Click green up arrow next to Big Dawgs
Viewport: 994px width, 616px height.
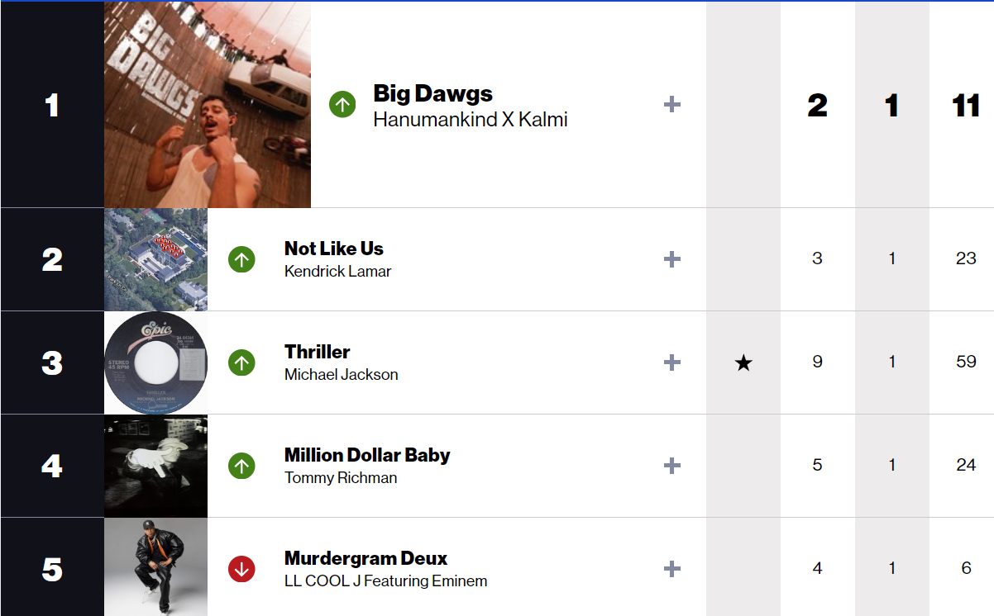click(342, 105)
